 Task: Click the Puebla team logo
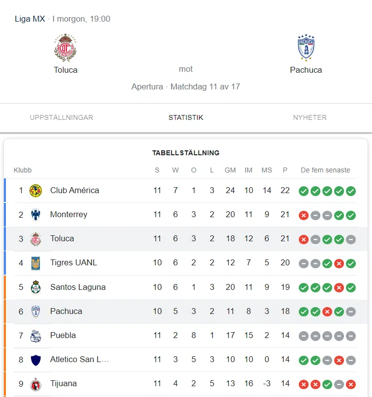(x=36, y=336)
